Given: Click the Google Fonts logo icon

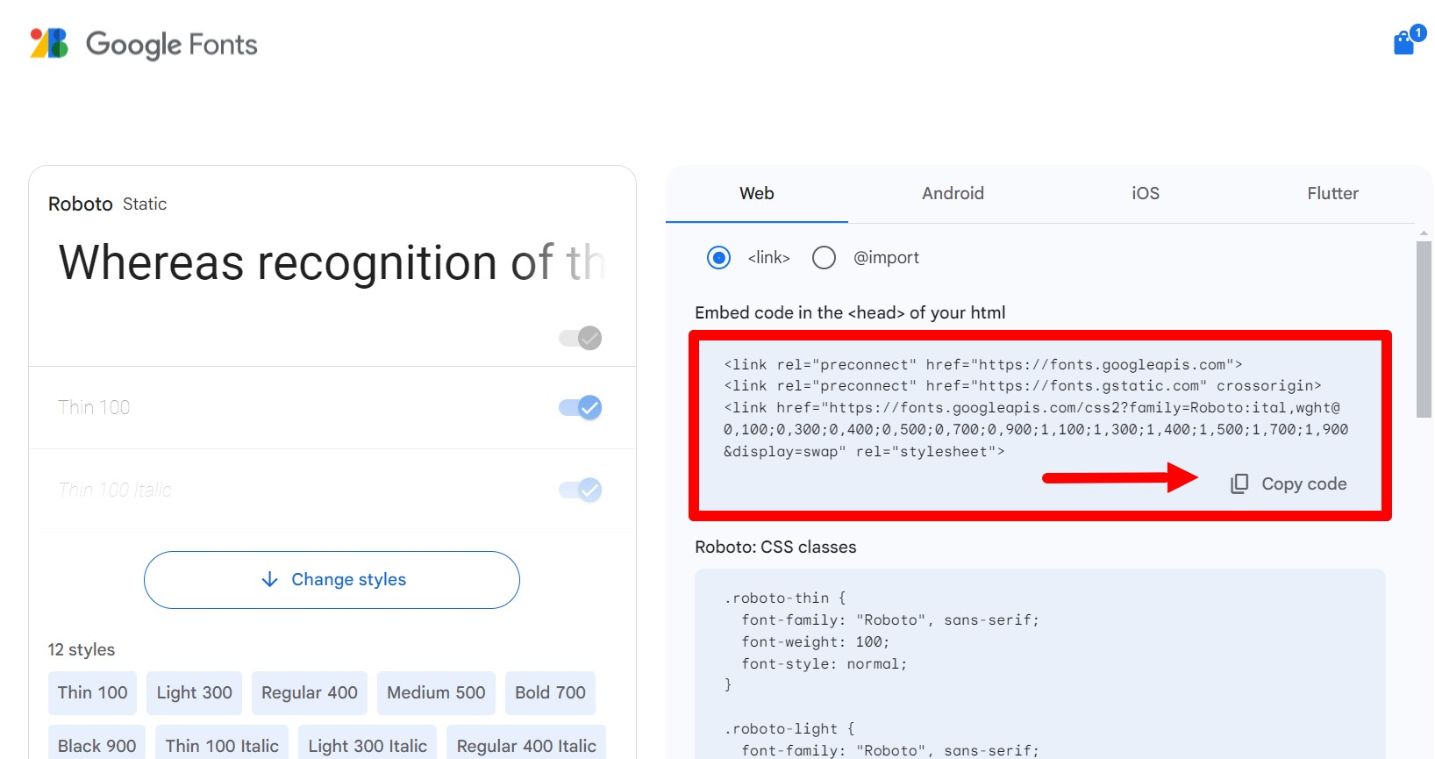Looking at the screenshot, I should click(49, 43).
